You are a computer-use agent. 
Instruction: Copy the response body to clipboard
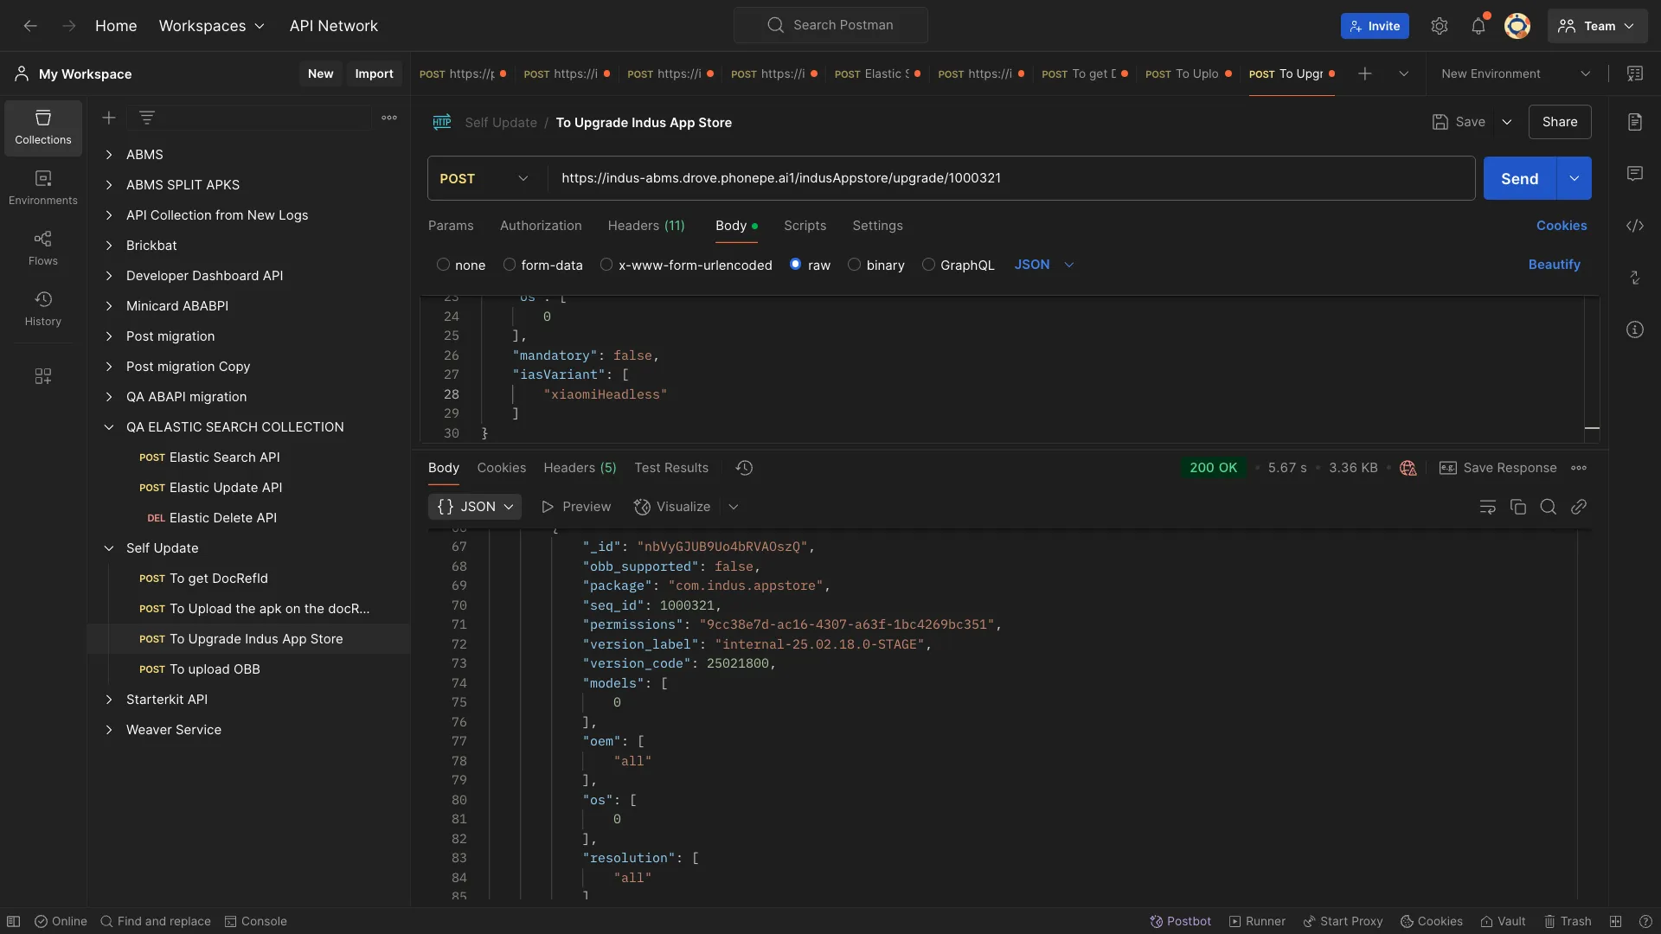(x=1518, y=507)
